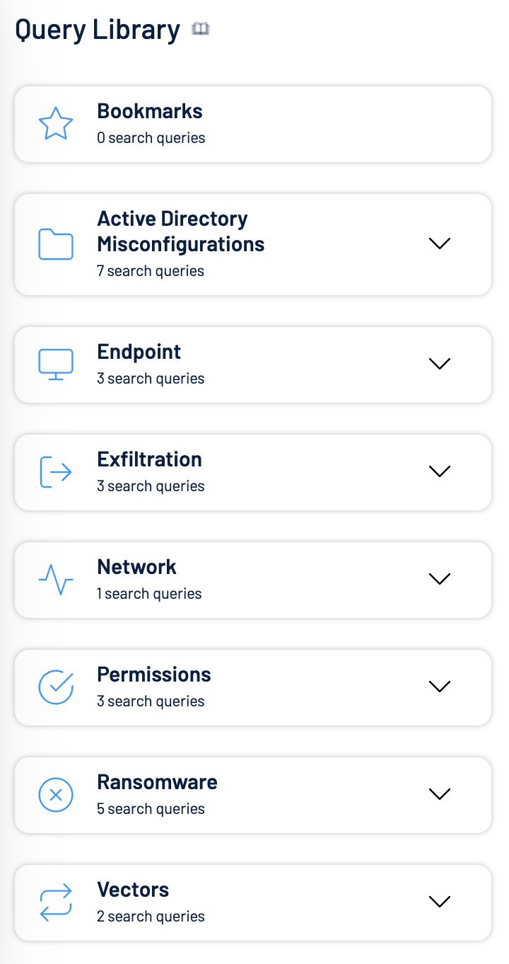The width and height of the screenshot is (509, 964).
Task: Click the exit-arrow icon for Exfiltration
Action: pos(56,472)
